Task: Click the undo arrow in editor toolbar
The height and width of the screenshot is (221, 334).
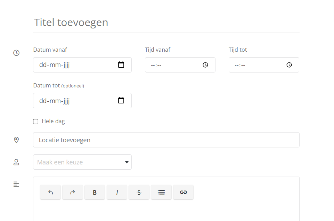Action: [50, 192]
